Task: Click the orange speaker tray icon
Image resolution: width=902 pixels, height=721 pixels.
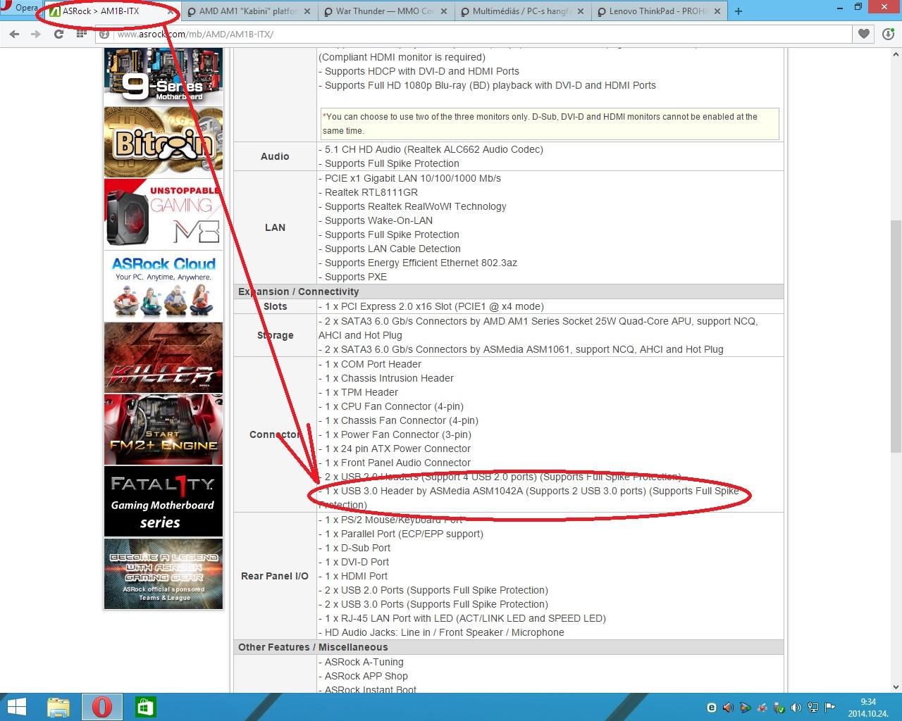Action: point(728,708)
